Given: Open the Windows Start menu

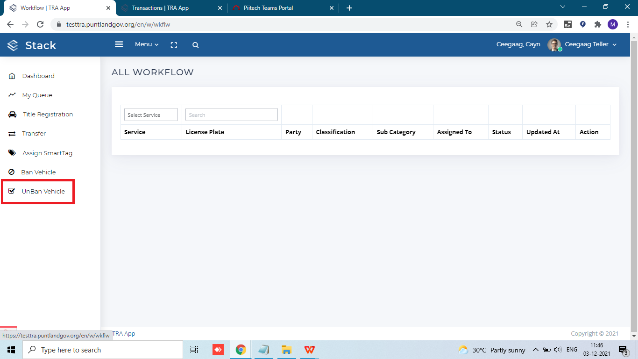Looking at the screenshot, I should point(11,350).
